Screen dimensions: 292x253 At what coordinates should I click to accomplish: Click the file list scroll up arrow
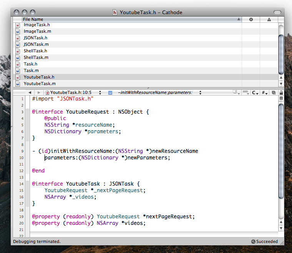pos(281,77)
